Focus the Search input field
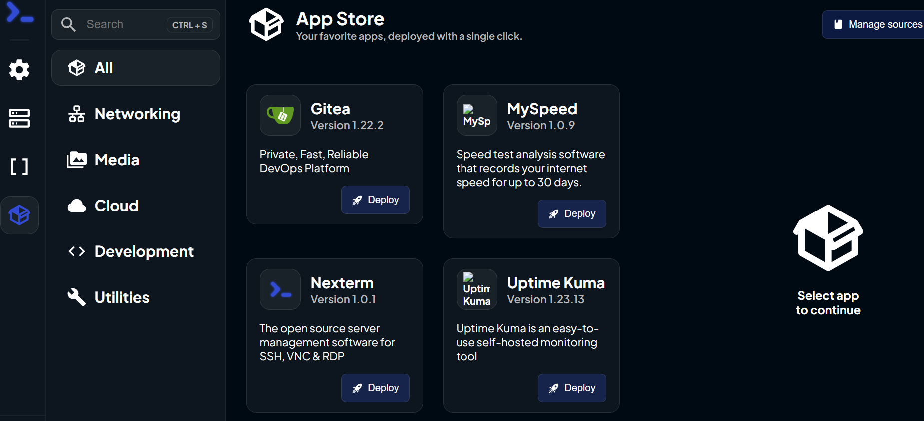The width and height of the screenshot is (924, 421). [125, 24]
